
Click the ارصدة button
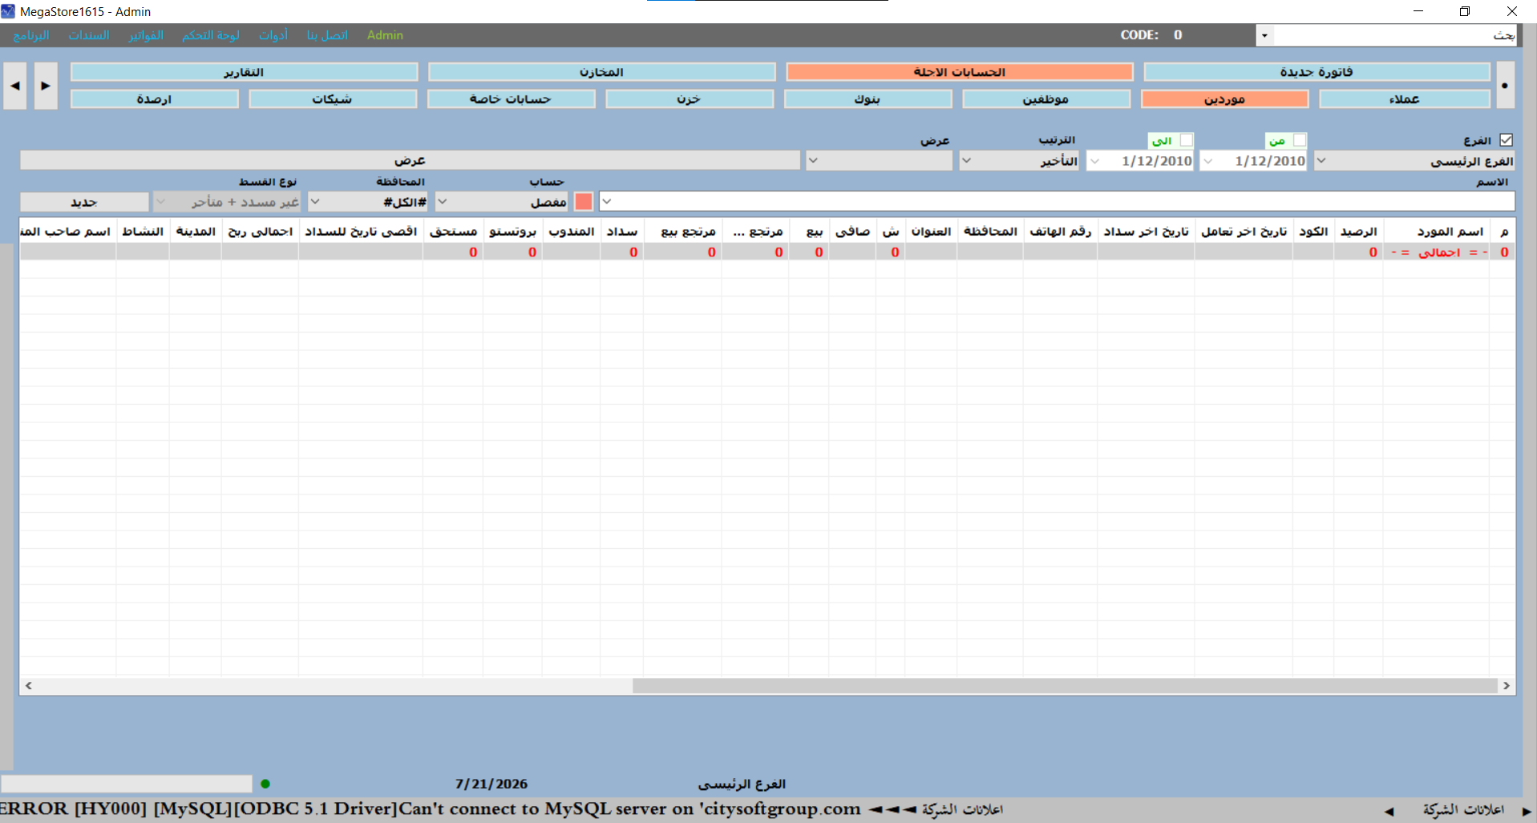155,99
